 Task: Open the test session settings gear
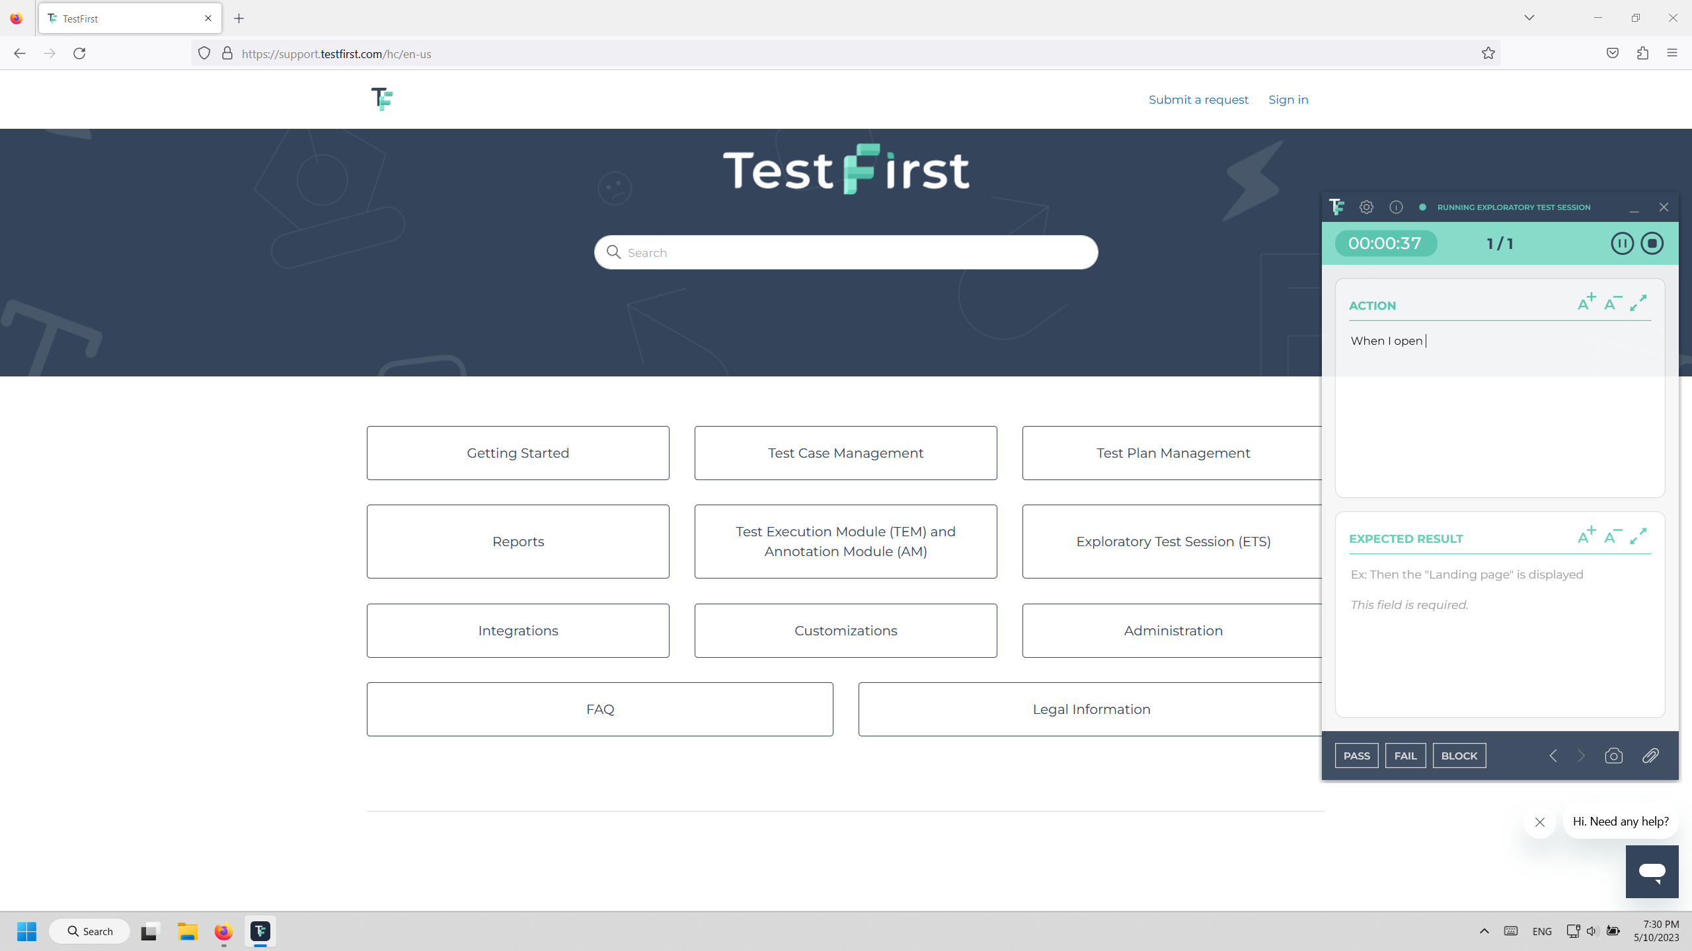coord(1366,207)
